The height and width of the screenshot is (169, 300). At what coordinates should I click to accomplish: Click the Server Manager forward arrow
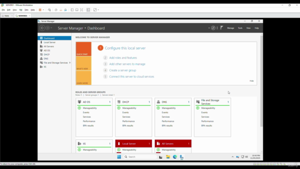coord(47,28)
